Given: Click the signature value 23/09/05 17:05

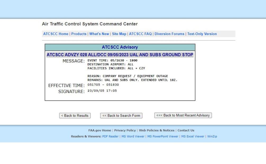Looking at the screenshot, I should click(x=102, y=91).
